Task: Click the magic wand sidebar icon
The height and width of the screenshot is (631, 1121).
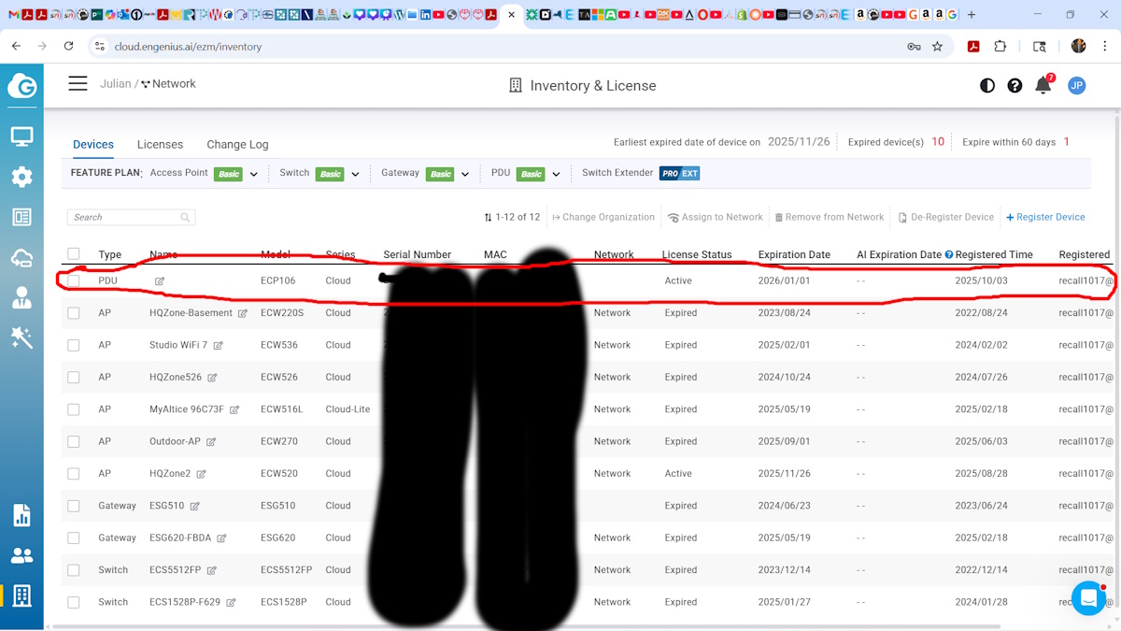Action: point(21,337)
